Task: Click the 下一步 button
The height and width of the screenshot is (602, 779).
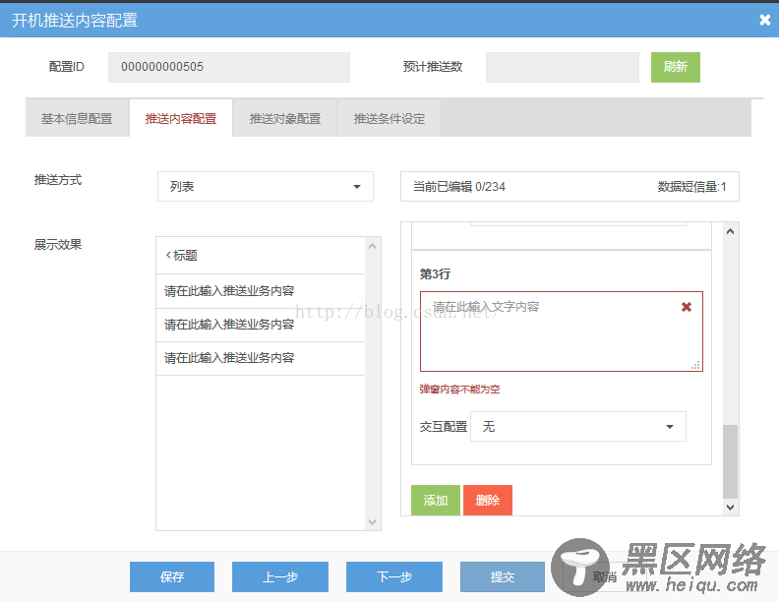Action: (x=394, y=576)
